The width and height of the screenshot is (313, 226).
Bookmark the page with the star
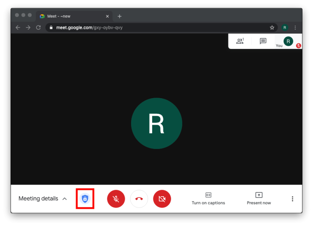pyautogui.click(x=272, y=27)
